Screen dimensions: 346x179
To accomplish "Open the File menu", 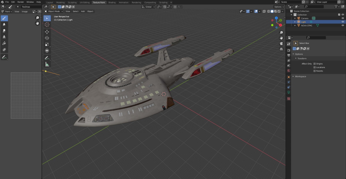I will (x=7, y=2).
